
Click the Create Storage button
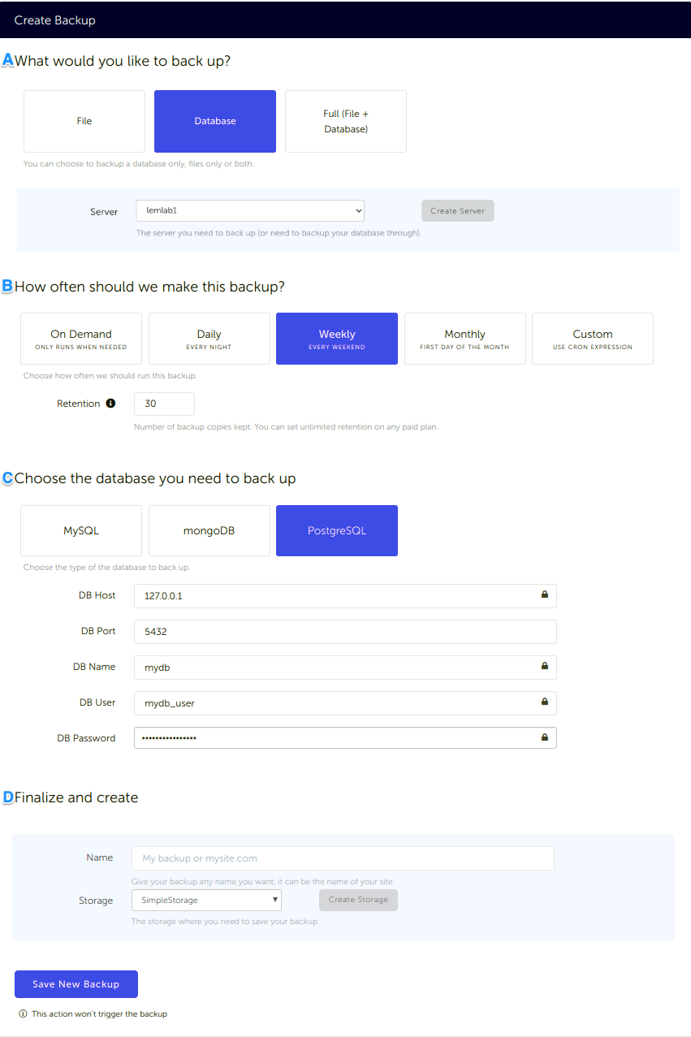point(358,900)
